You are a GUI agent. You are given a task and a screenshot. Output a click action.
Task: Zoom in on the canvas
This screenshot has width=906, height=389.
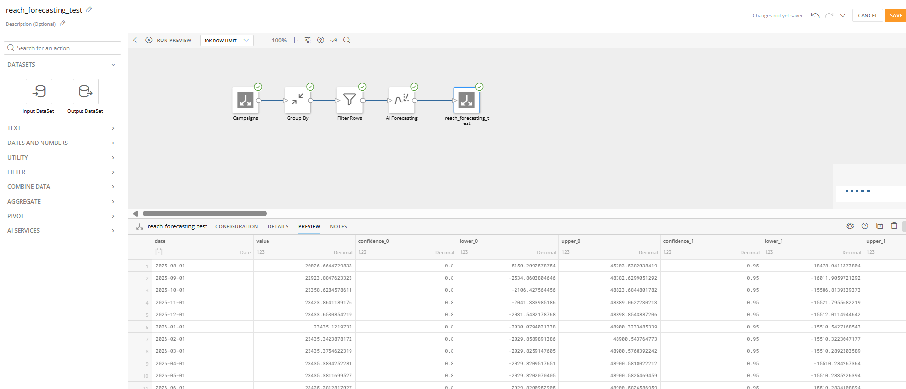point(294,40)
